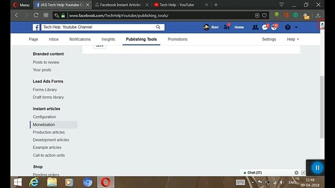Open the Messenger messages icon
Screen dimensions: 335x188
[x=265, y=27]
